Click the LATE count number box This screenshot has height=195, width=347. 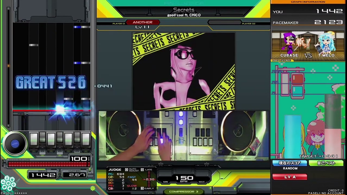click(142, 170)
